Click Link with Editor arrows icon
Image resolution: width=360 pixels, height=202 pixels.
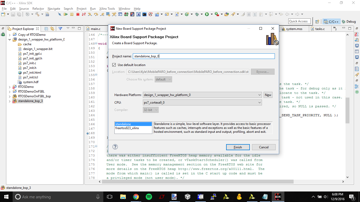click(x=52, y=29)
